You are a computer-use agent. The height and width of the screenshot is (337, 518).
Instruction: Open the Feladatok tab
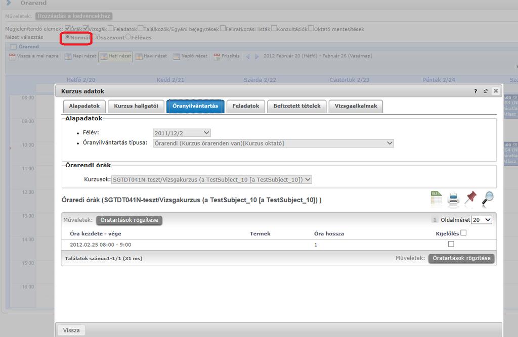245,106
